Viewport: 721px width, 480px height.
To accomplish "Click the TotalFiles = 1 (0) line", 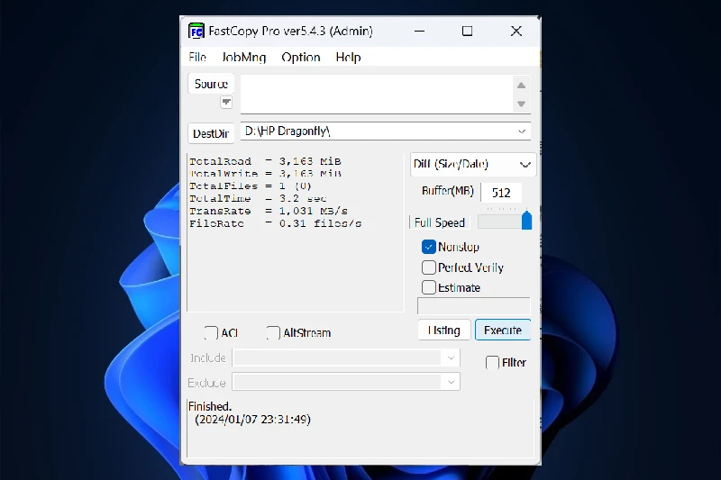I will [x=251, y=186].
